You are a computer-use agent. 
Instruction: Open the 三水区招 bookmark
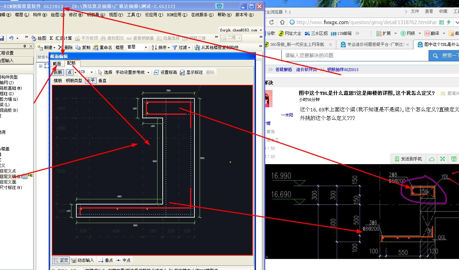(x=316, y=33)
